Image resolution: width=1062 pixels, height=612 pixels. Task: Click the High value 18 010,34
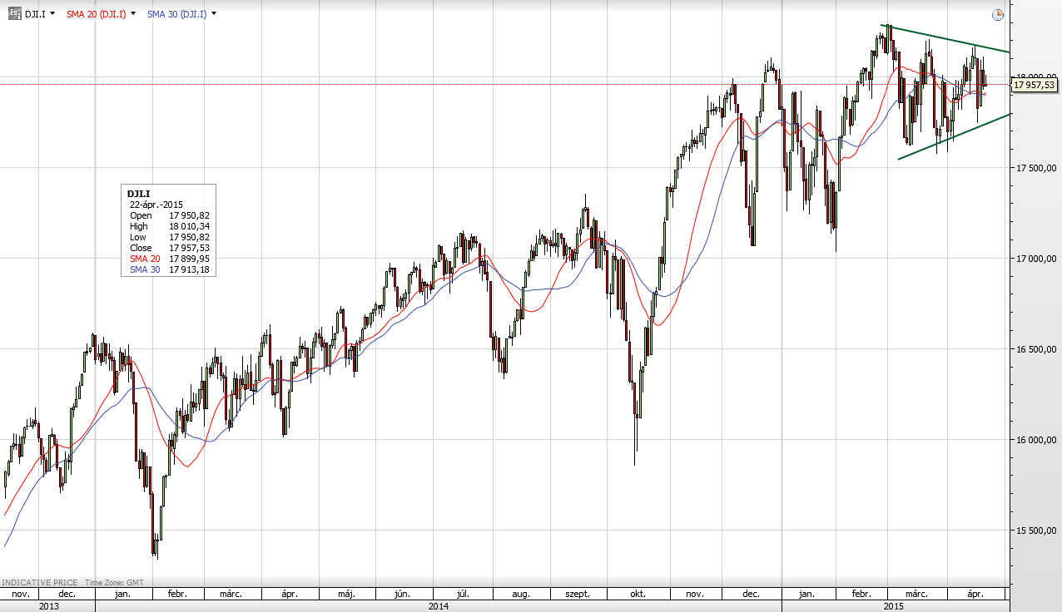[189, 226]
